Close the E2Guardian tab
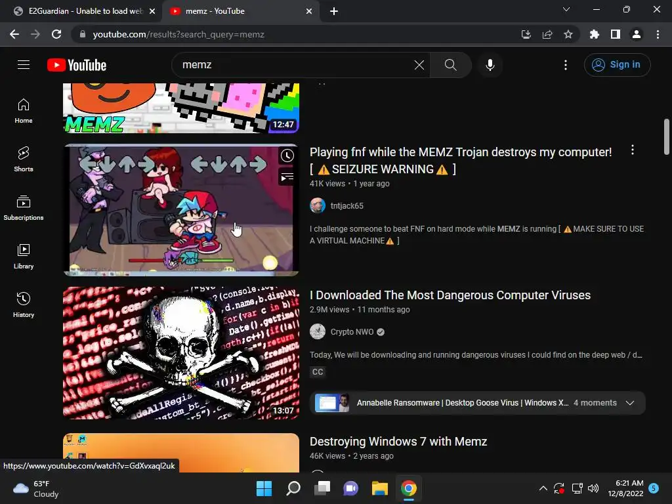The height and width of the screenshot is (504, 672). [x=152, y=11]
